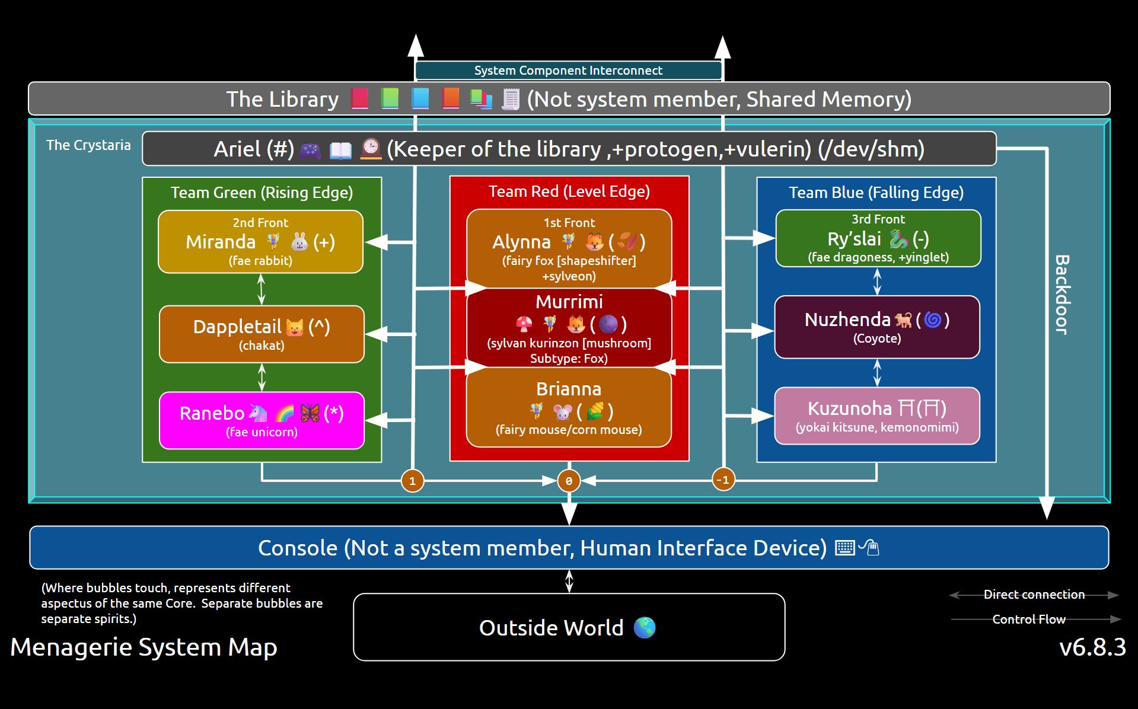
Task: Click the rainbow icon in the Ranebo box
Action: pos(285,413)
